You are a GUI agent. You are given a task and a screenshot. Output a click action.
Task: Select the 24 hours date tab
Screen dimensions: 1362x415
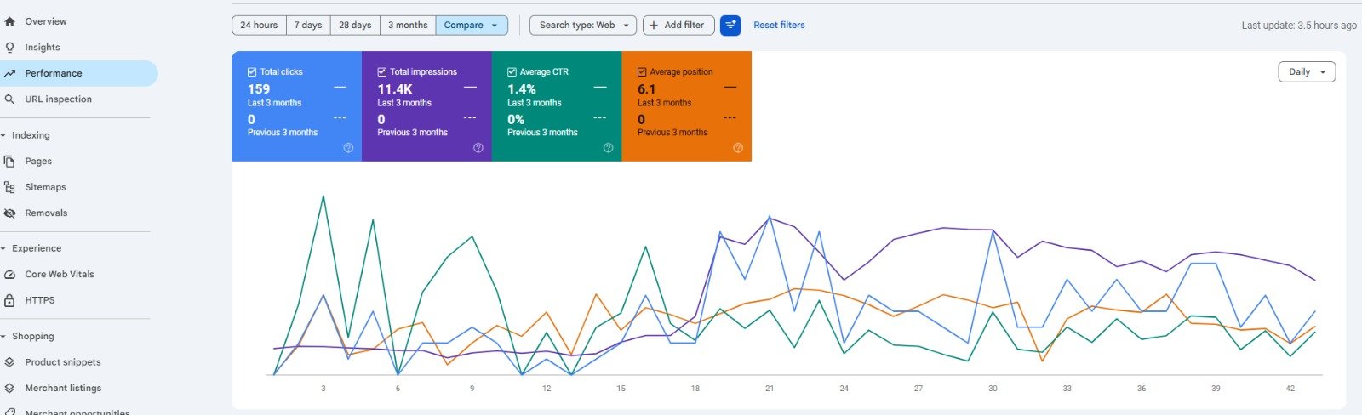(259, 26)
